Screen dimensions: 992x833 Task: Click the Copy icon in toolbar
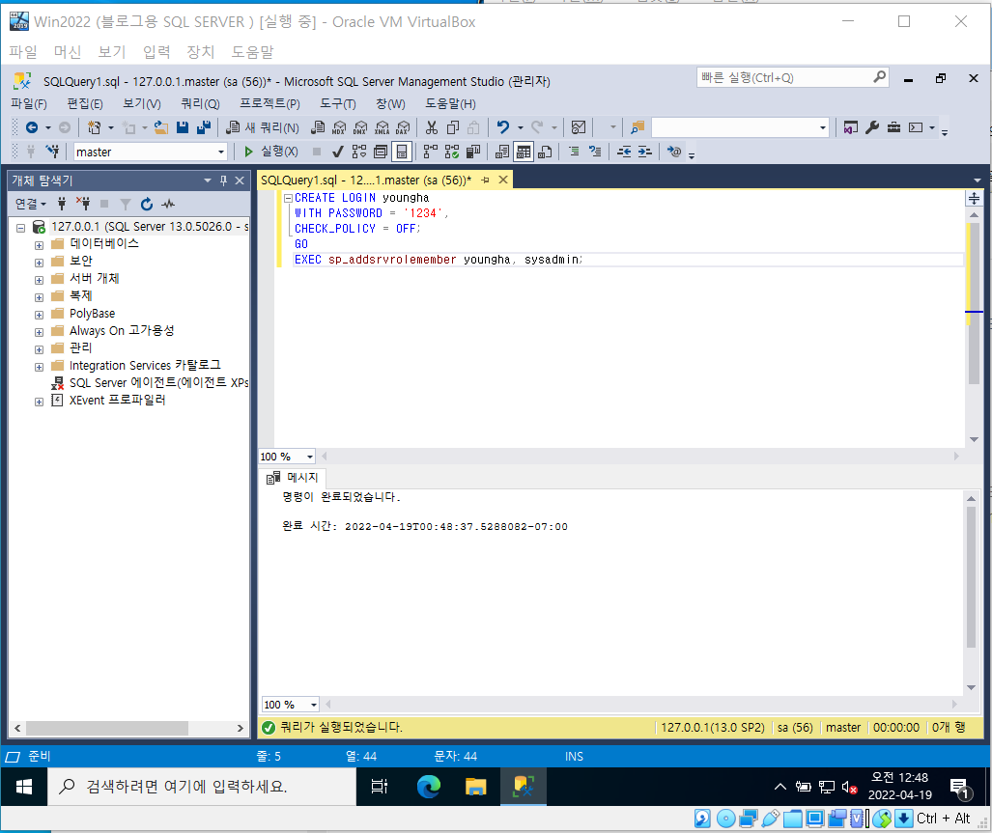point(453,127)
